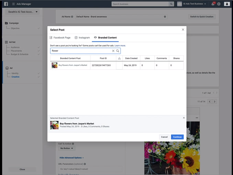Go to previous preview of 14
This screenshot has height=175, width=233.
pos(210,102)
